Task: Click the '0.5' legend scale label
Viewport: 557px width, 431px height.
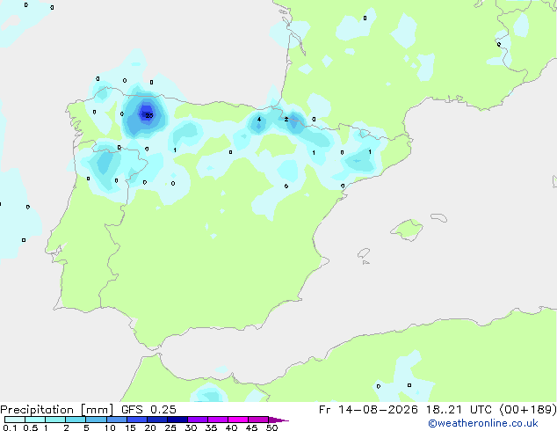Action: click(31, 427)
